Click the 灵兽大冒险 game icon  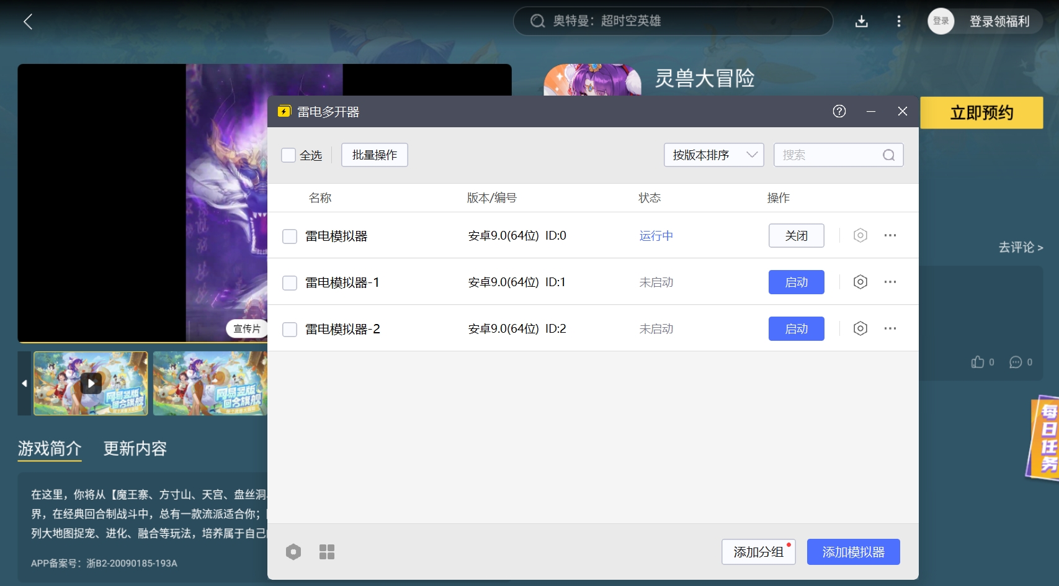592,80
